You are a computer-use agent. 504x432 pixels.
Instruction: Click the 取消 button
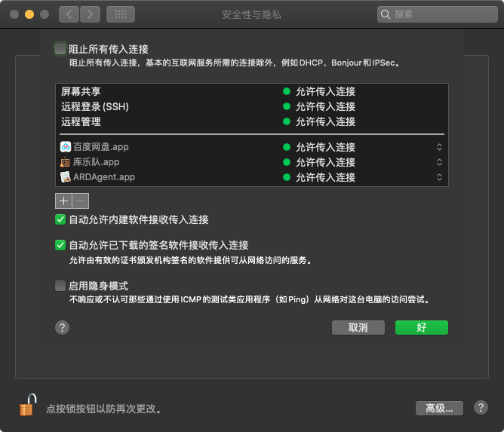[358, 327]
